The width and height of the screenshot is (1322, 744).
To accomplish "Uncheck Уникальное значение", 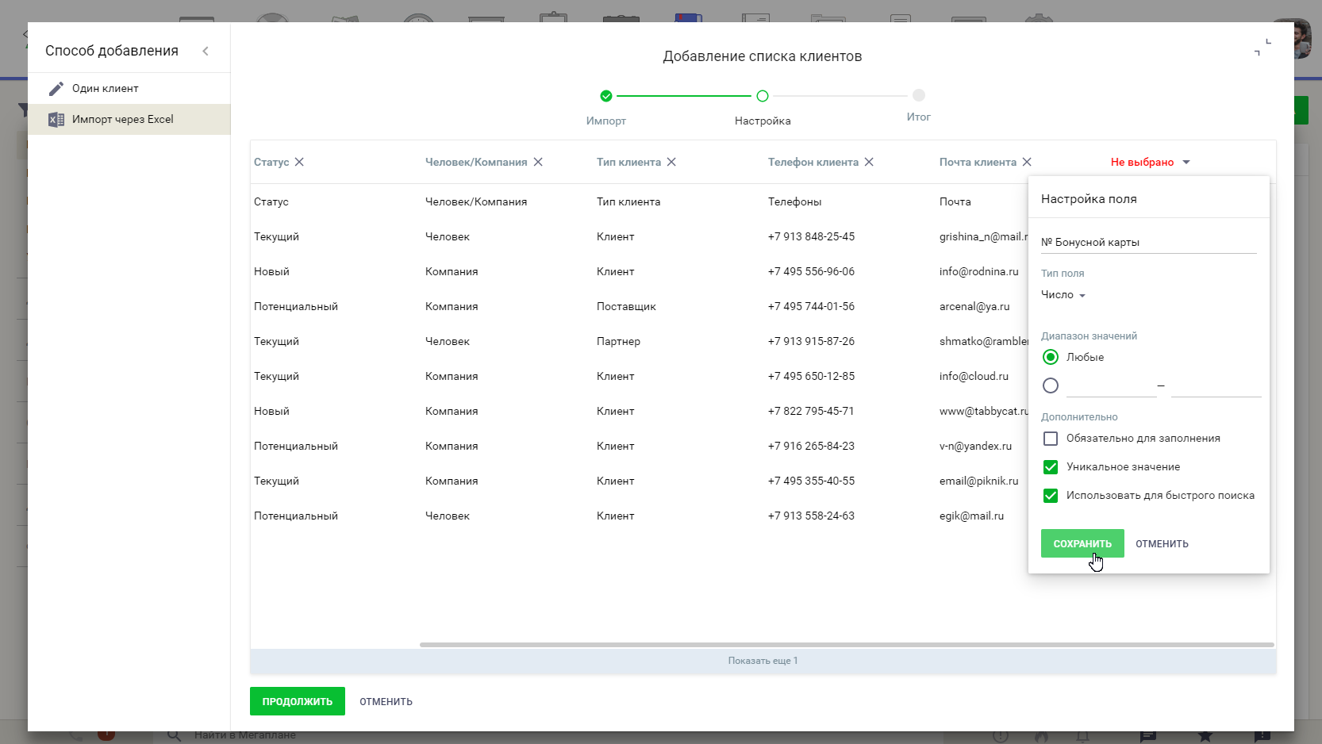I will (x=1051, y=467).
